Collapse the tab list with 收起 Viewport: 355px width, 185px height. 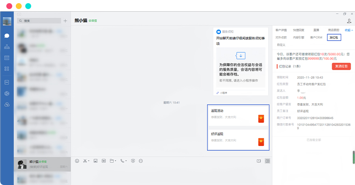click(x=348, y=30)
